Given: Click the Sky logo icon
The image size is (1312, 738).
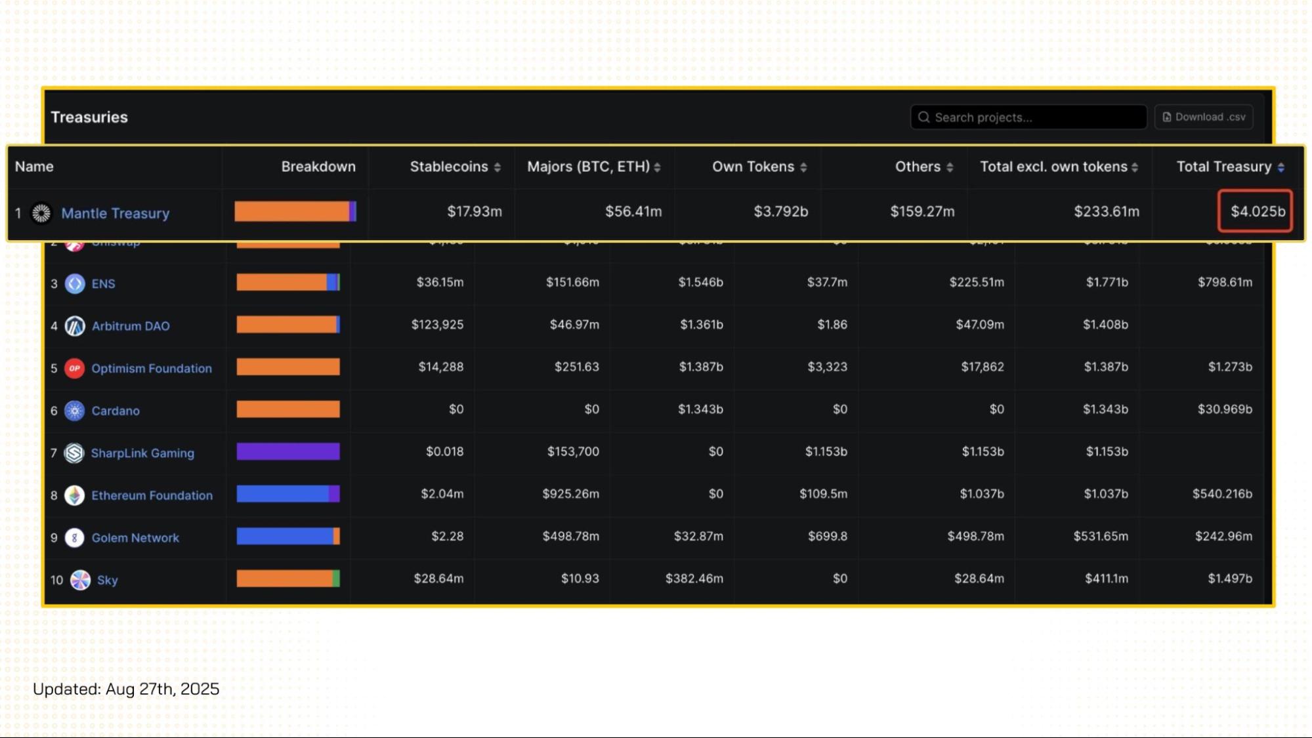Looking at the screenshot, I should [x=80, y=580].
